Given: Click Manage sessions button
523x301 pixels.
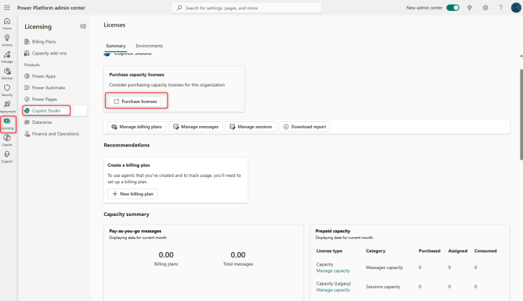Looking at the screenshot, I should [x=250, y=127].
